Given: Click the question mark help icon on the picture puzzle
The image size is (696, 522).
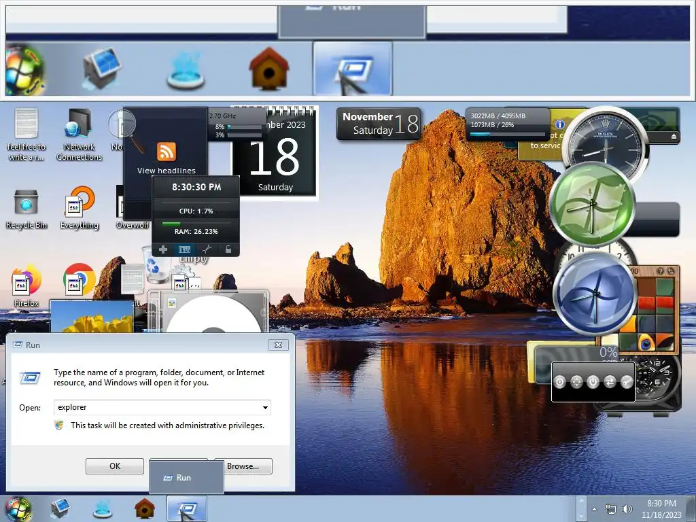Looking at the screenshot, I should (661, 271).
